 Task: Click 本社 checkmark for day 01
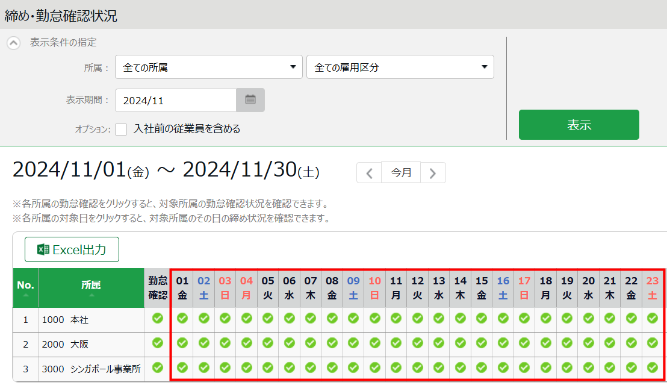click(x=182, y=319)
